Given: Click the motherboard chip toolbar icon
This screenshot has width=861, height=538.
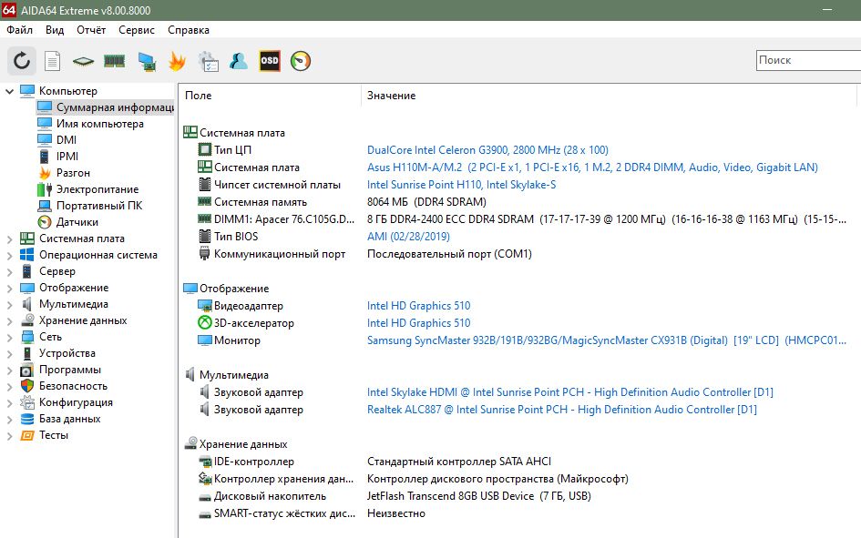Looking at the screenshot, I should [x=83, y=61].
